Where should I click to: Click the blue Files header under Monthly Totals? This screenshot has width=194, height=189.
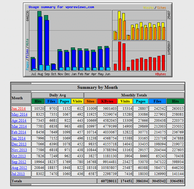coord(157,101)
